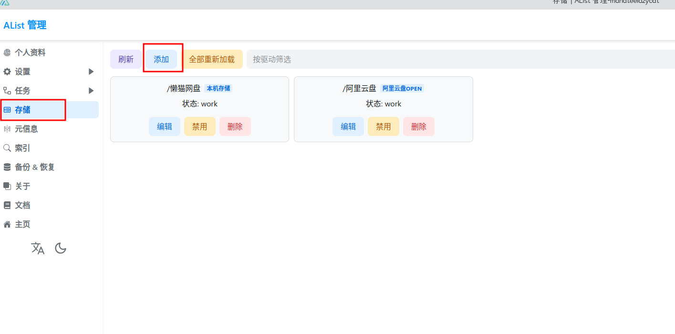
Task: Click the 刷新 button
Action: coord(126,59)
